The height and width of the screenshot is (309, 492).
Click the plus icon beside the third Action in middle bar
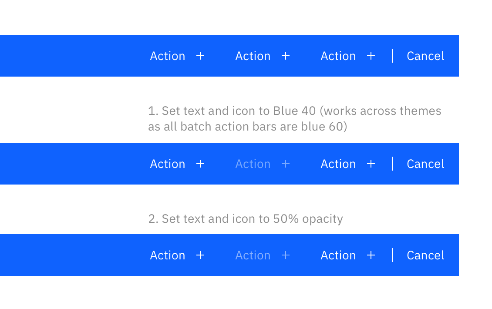click(x=371, y=164)
